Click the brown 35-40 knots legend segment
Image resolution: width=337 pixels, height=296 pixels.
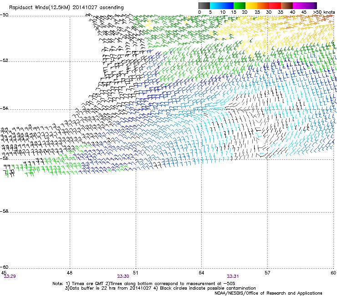[287, 5]
